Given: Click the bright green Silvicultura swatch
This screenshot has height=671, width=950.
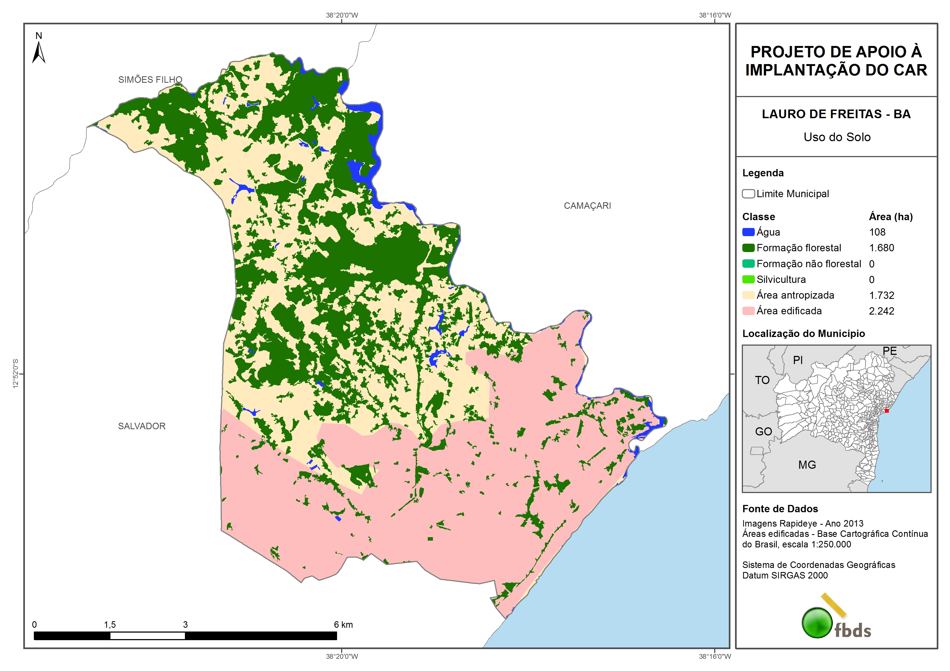Looking at the screenshot, I should click(x=748, y=279).
